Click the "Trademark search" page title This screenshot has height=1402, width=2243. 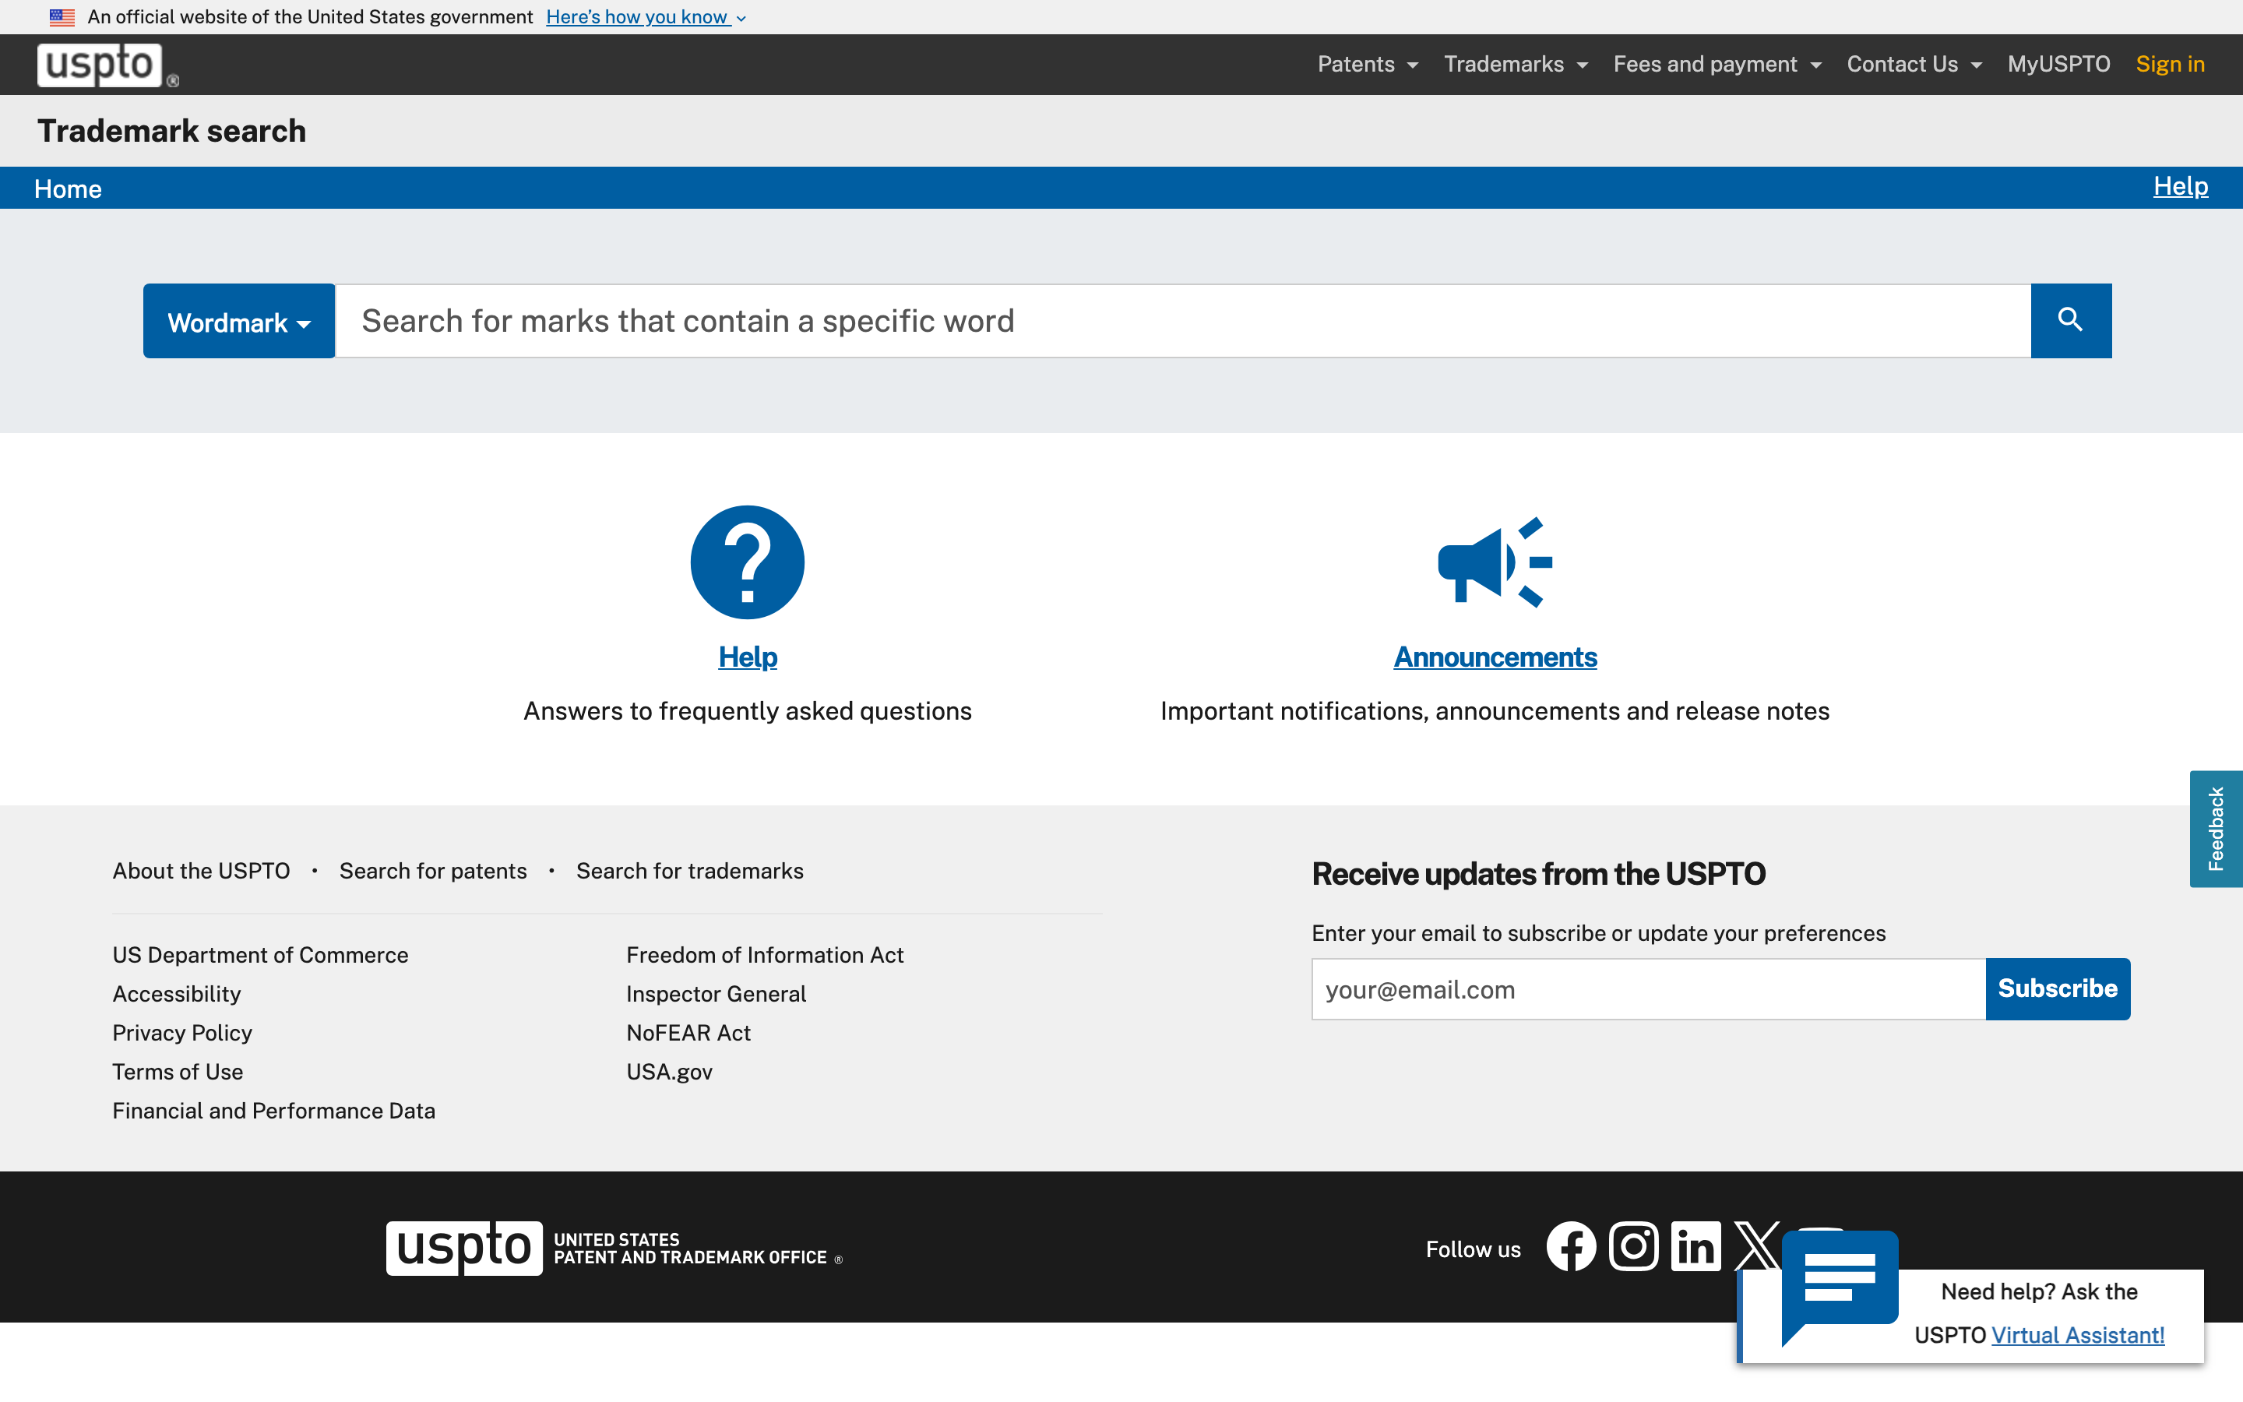point(171,131)
